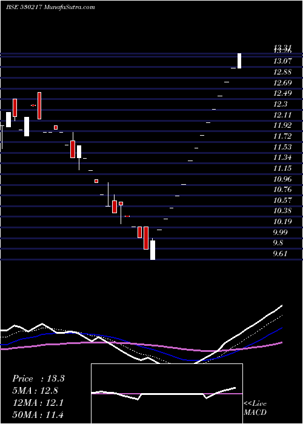Image resolution: width=303 pixels, height=424 pixels.
Task: Select the 12.69 price level label
Action: 282,83
